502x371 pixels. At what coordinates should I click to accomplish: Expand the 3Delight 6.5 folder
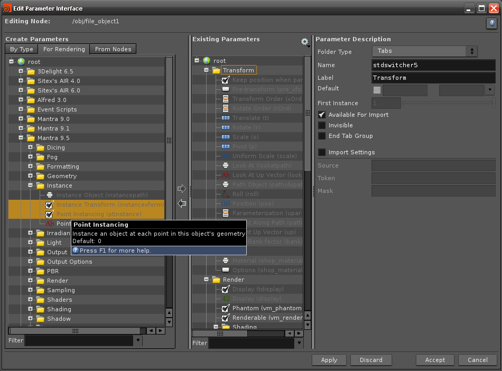(21, 71)
